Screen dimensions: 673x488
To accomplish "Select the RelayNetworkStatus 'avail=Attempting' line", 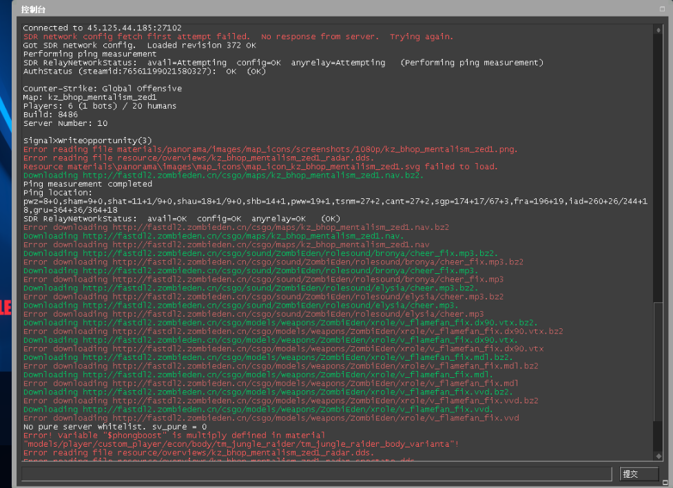I will click(x=283, y=63).
